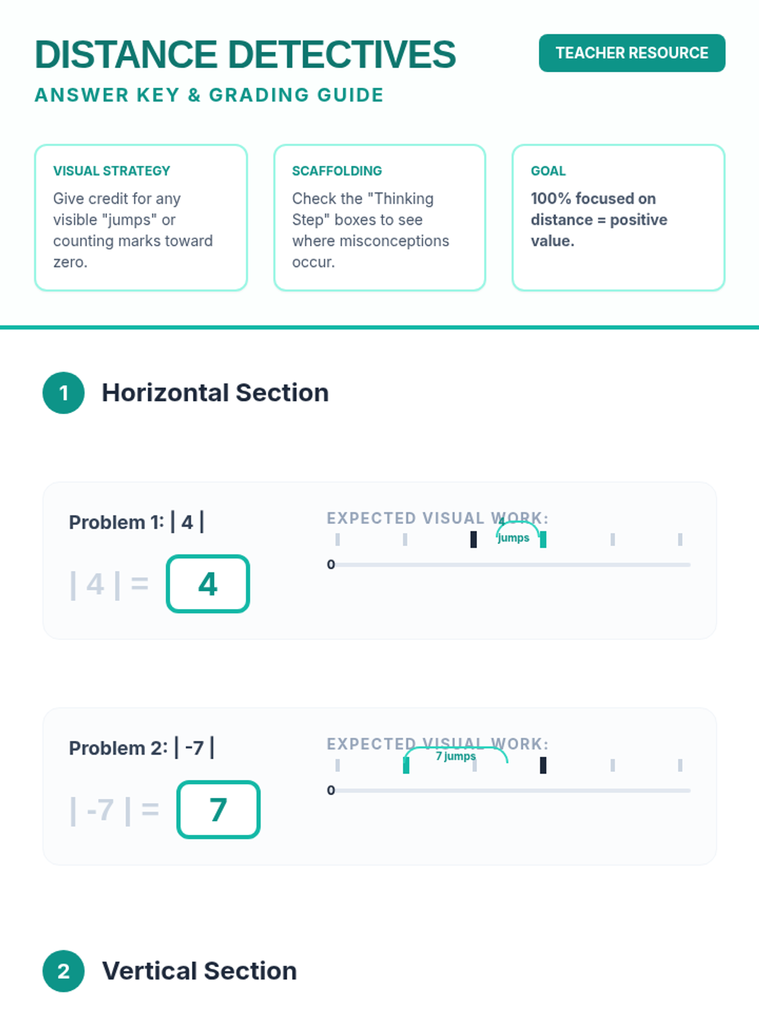Viewport: 759px width, 1013px height.
Task: Open the Scaffolding info card
Action: (x=379, y=217)
